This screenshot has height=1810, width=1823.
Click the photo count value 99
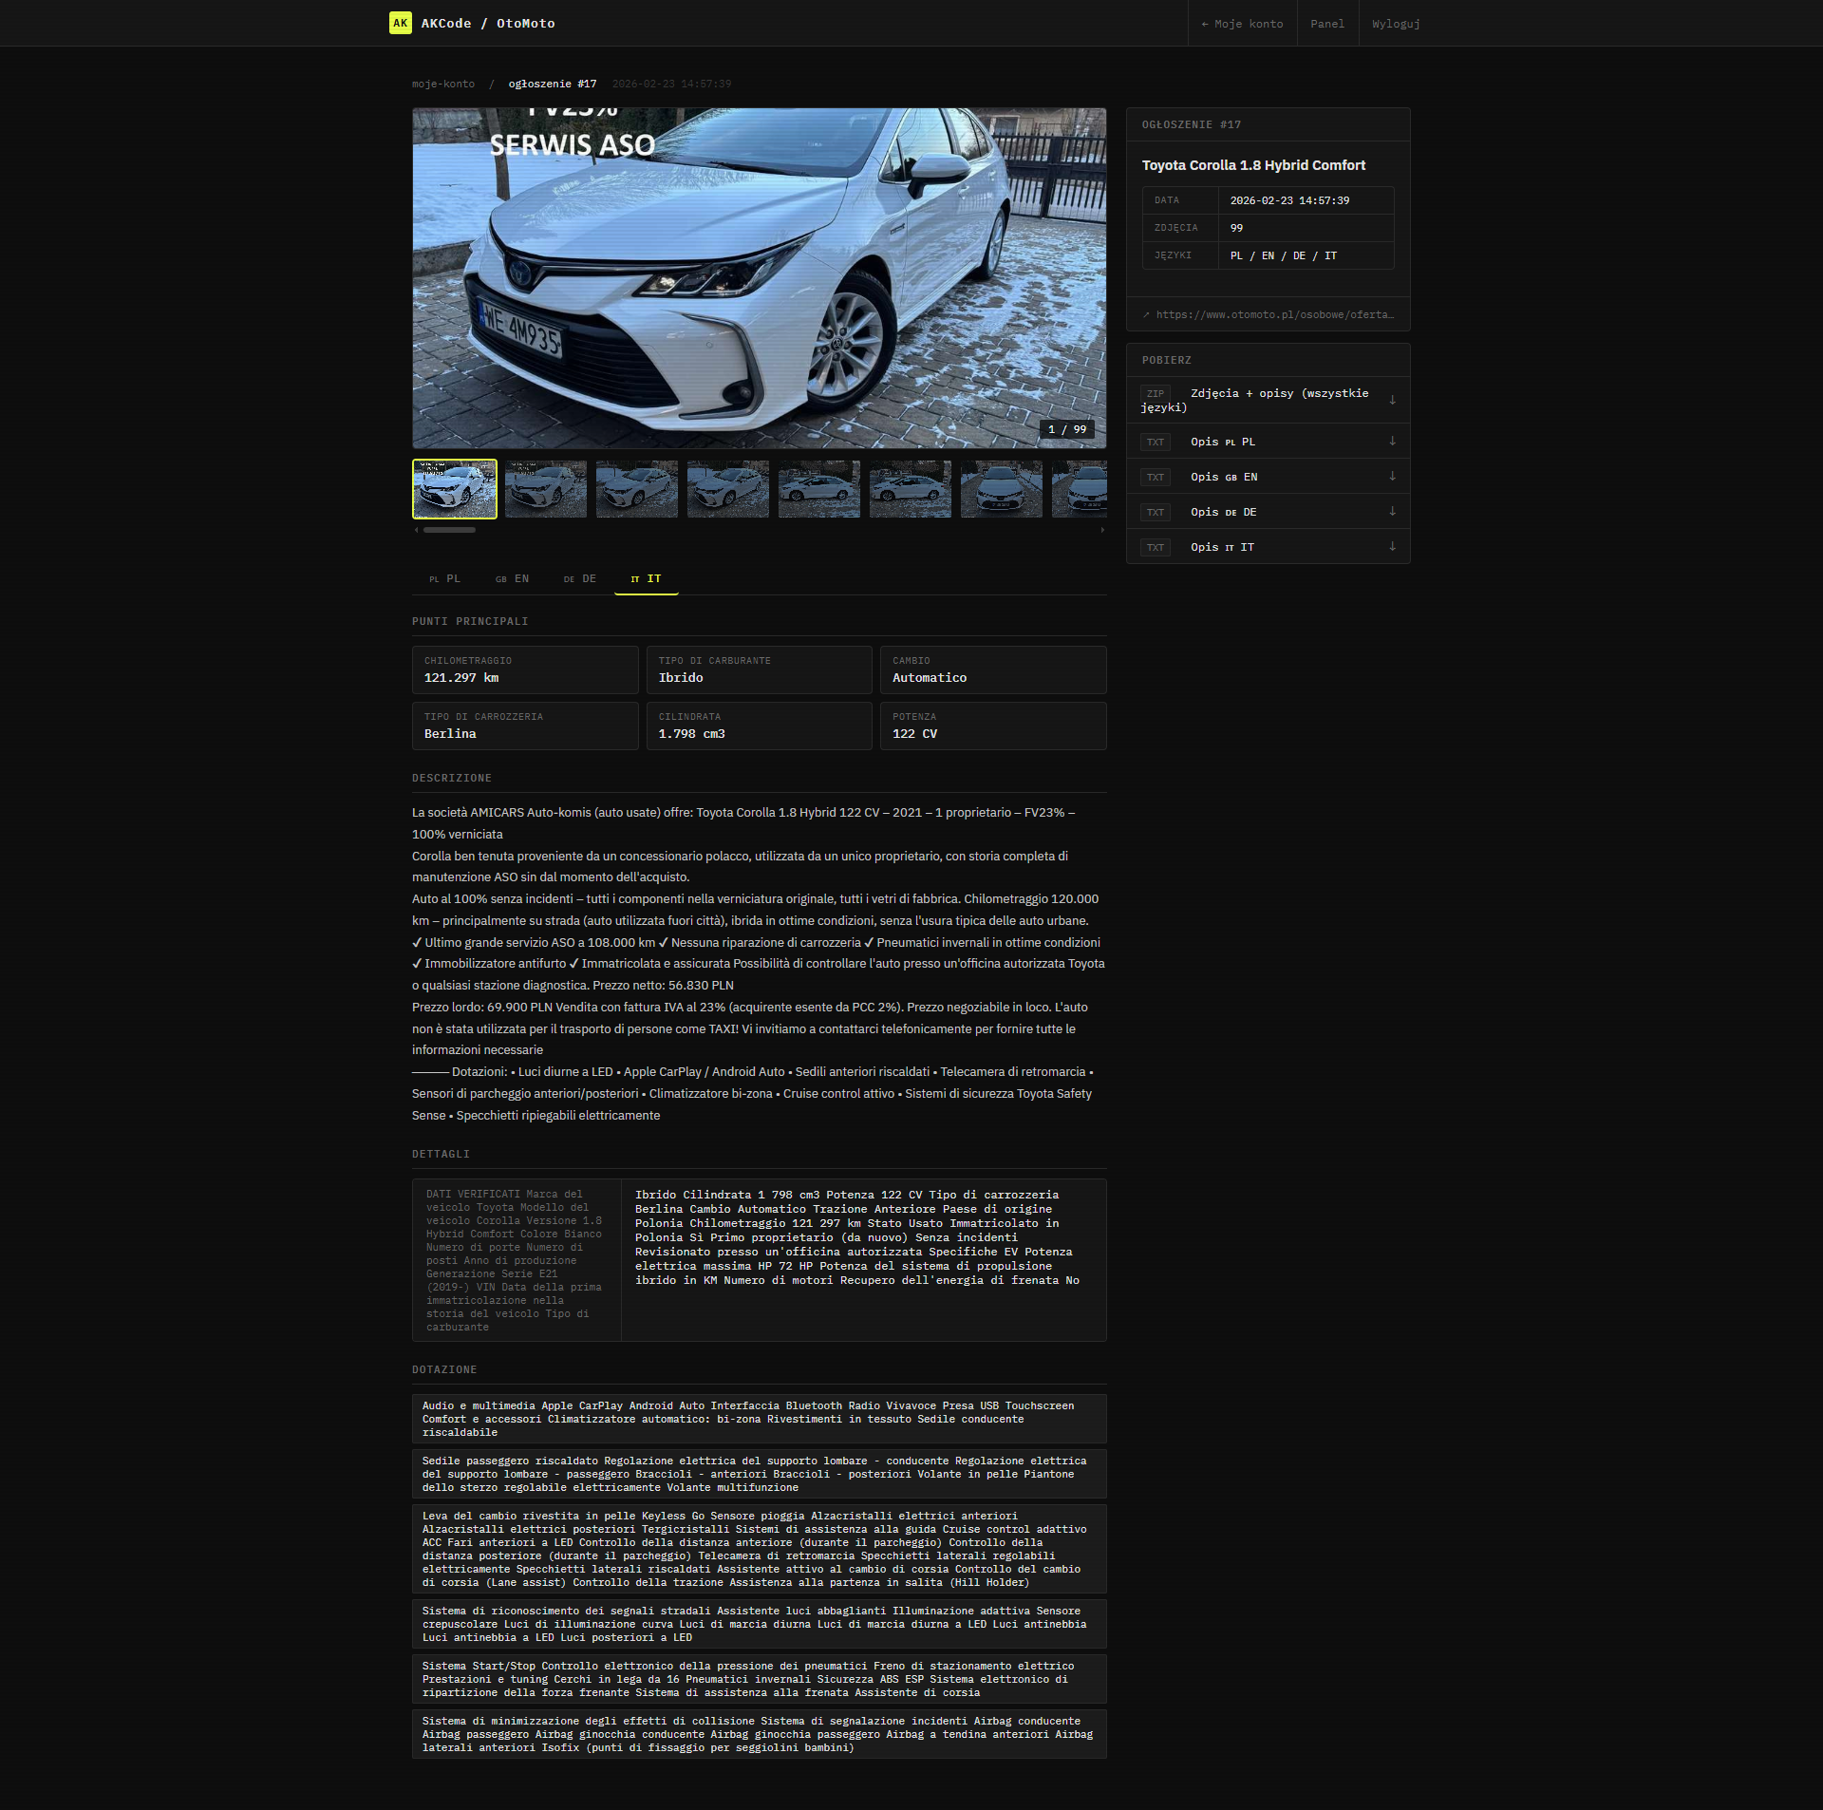[1236, 228]
